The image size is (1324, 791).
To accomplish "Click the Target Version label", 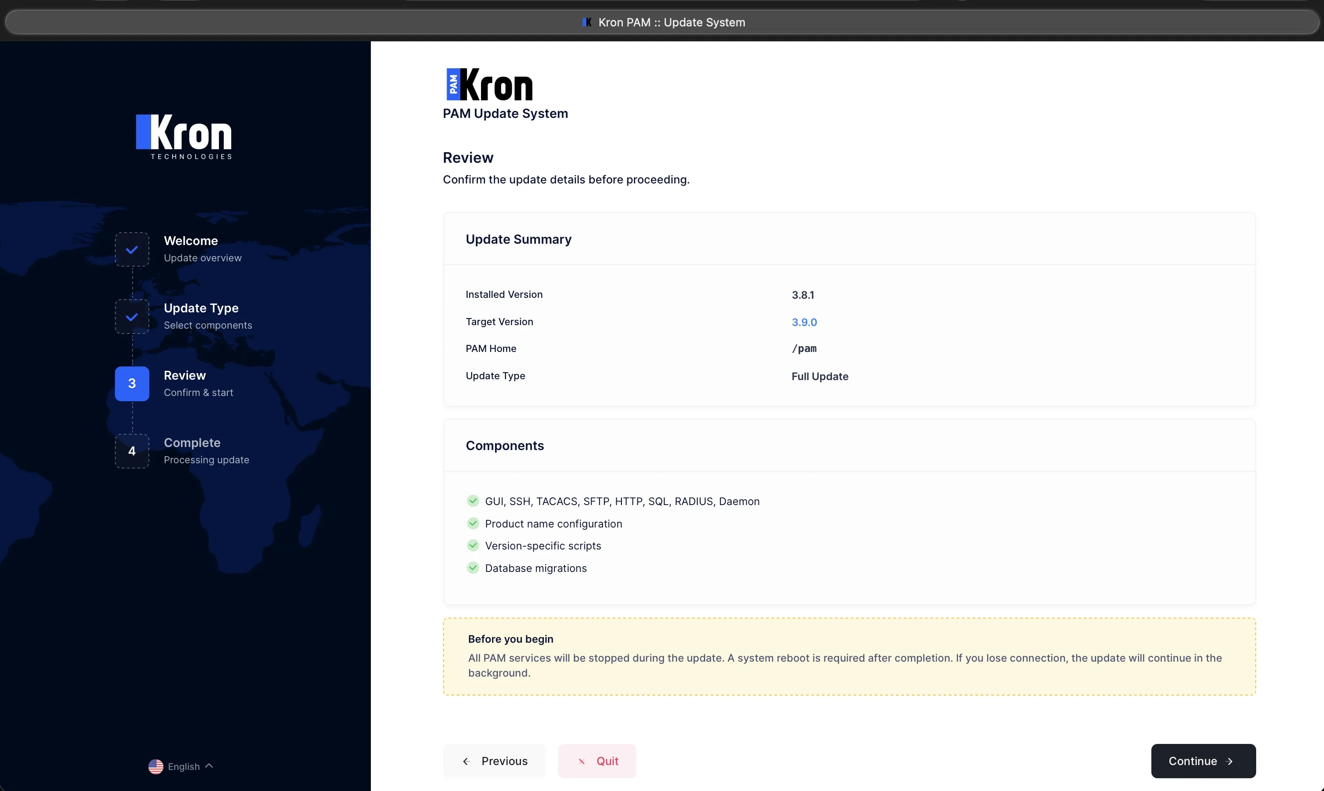I will [x=499, y=322].
